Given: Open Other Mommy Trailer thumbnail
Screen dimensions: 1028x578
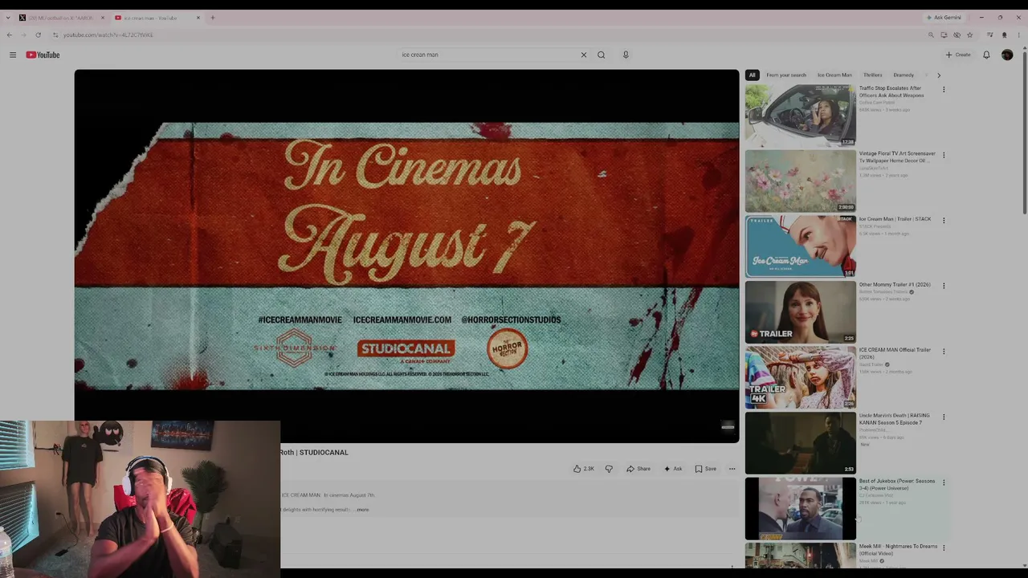Looking at the screenshot, I should pos(800,311).
